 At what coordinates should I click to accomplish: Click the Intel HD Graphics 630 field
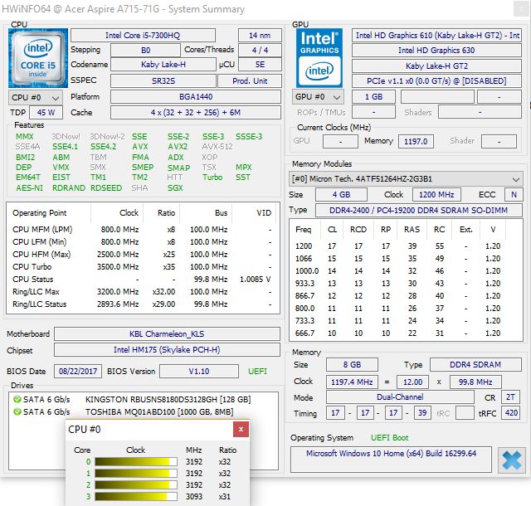(436, 51)
